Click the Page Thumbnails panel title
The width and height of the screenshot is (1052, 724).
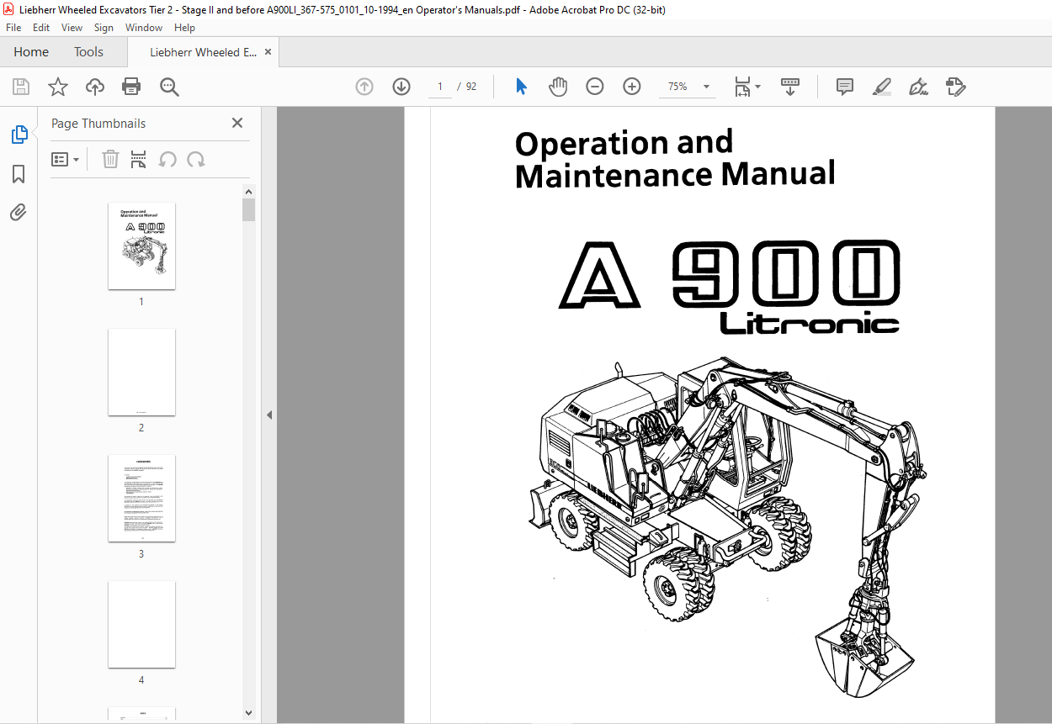point(98,123)
